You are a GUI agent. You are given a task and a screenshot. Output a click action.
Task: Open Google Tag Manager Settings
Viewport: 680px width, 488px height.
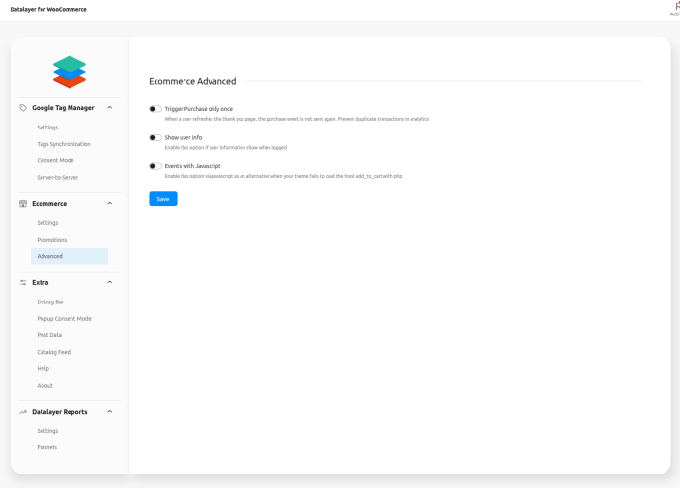pos(47,128)
